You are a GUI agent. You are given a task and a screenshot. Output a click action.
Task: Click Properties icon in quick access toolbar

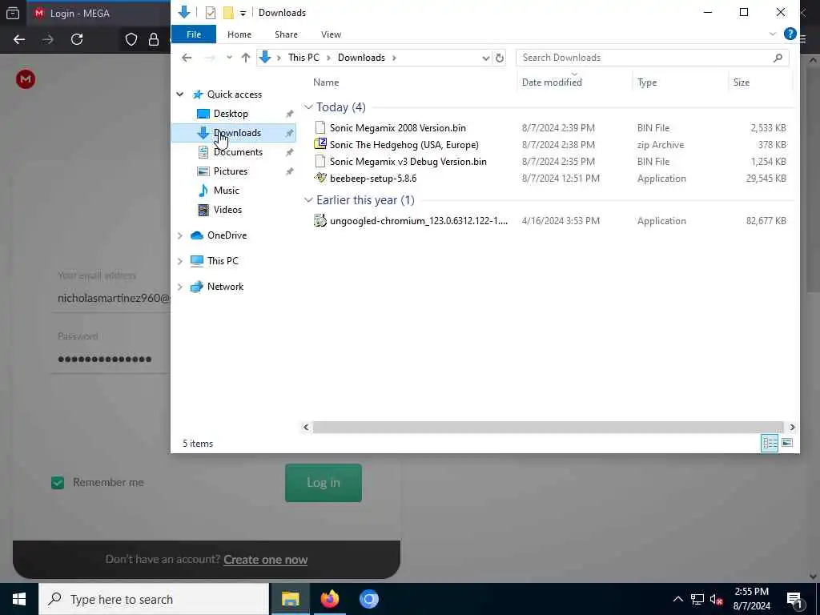(211, 13)
